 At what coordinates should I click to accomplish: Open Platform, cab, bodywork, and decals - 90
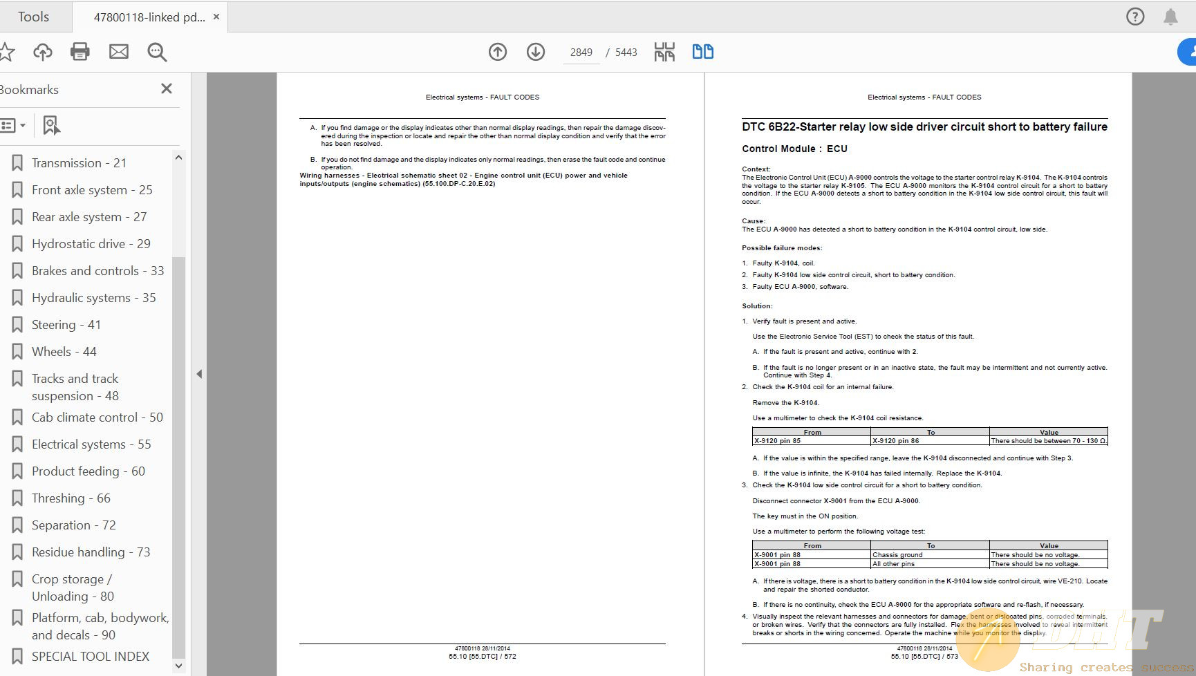(100, 626)
